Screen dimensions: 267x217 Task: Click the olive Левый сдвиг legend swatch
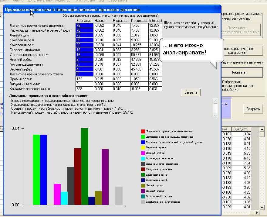point(143,186)
